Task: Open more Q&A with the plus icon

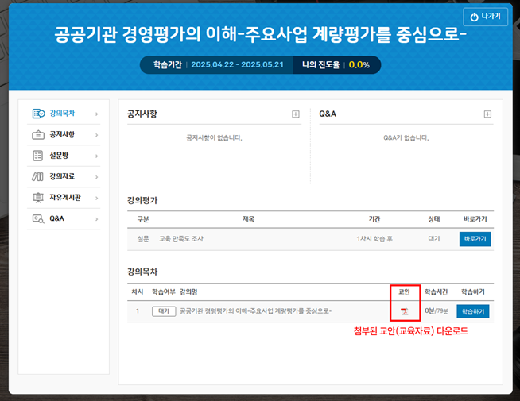Action: click(487, 114)
